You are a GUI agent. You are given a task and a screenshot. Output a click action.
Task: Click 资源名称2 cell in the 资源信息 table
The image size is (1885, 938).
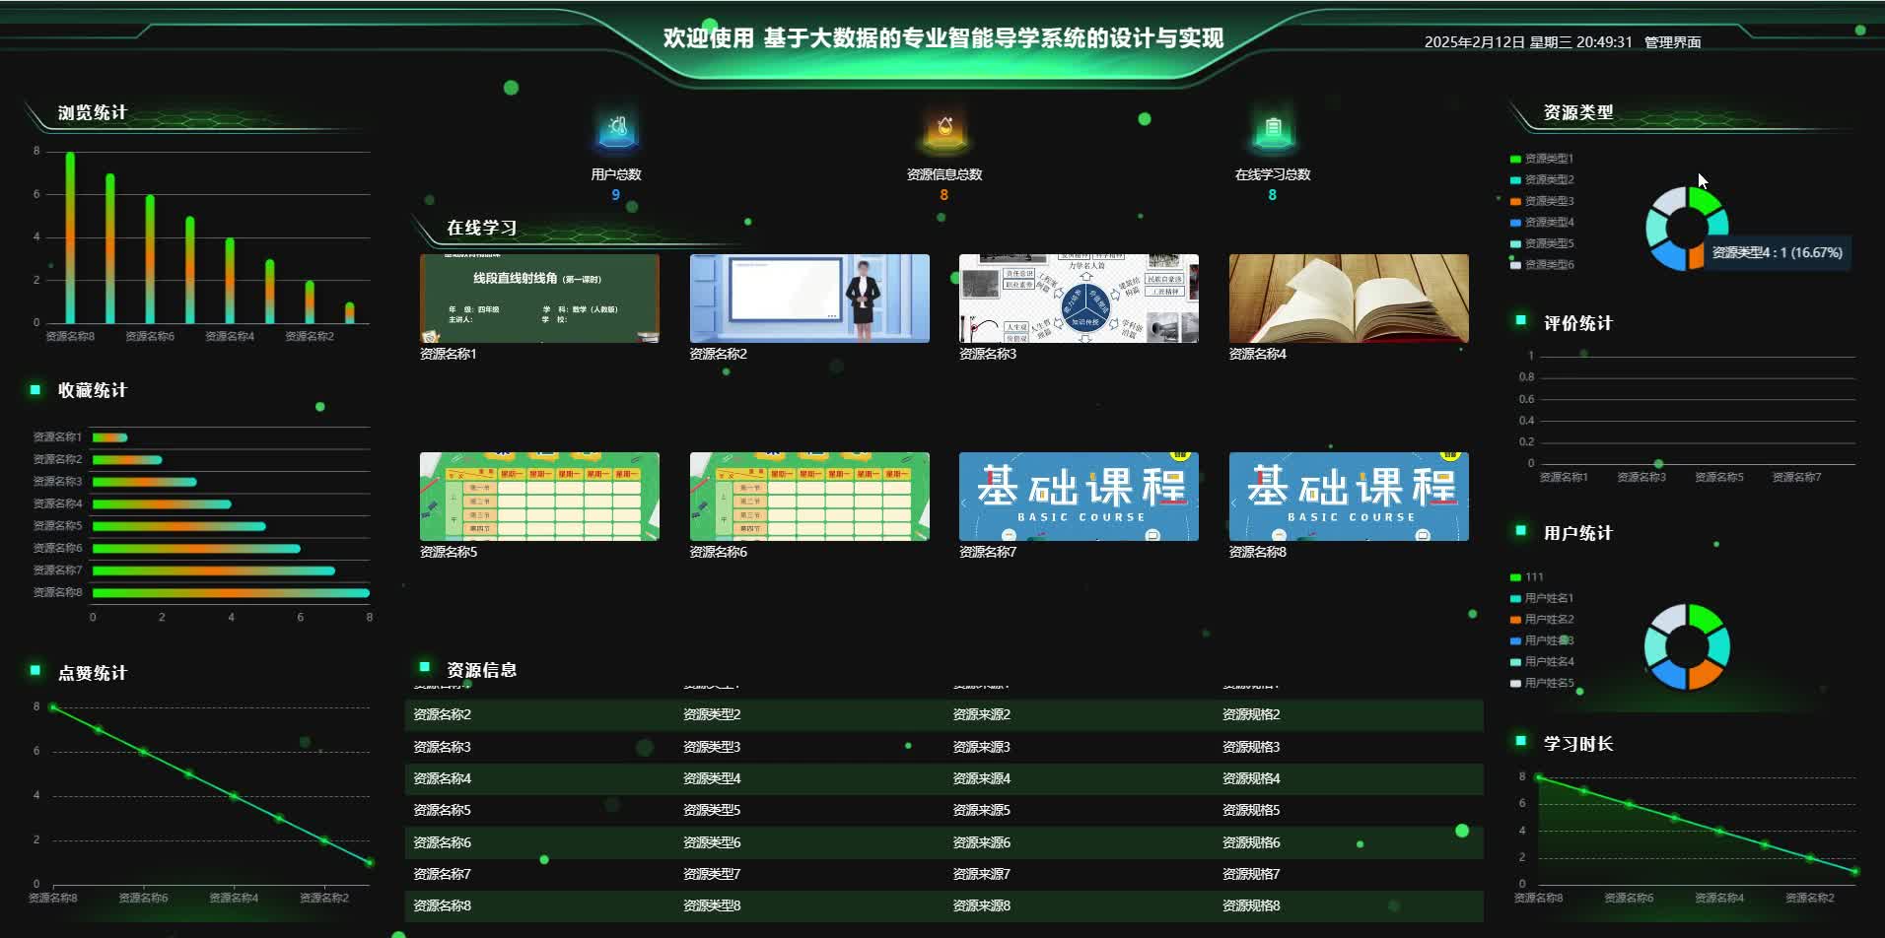[443, 714]
